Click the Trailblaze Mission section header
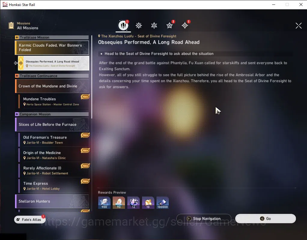This screenshot has width=307, height=240. [52, 37]
